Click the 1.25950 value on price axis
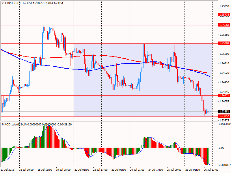Viewport: 231px width, 173px height. click(224, 6)
